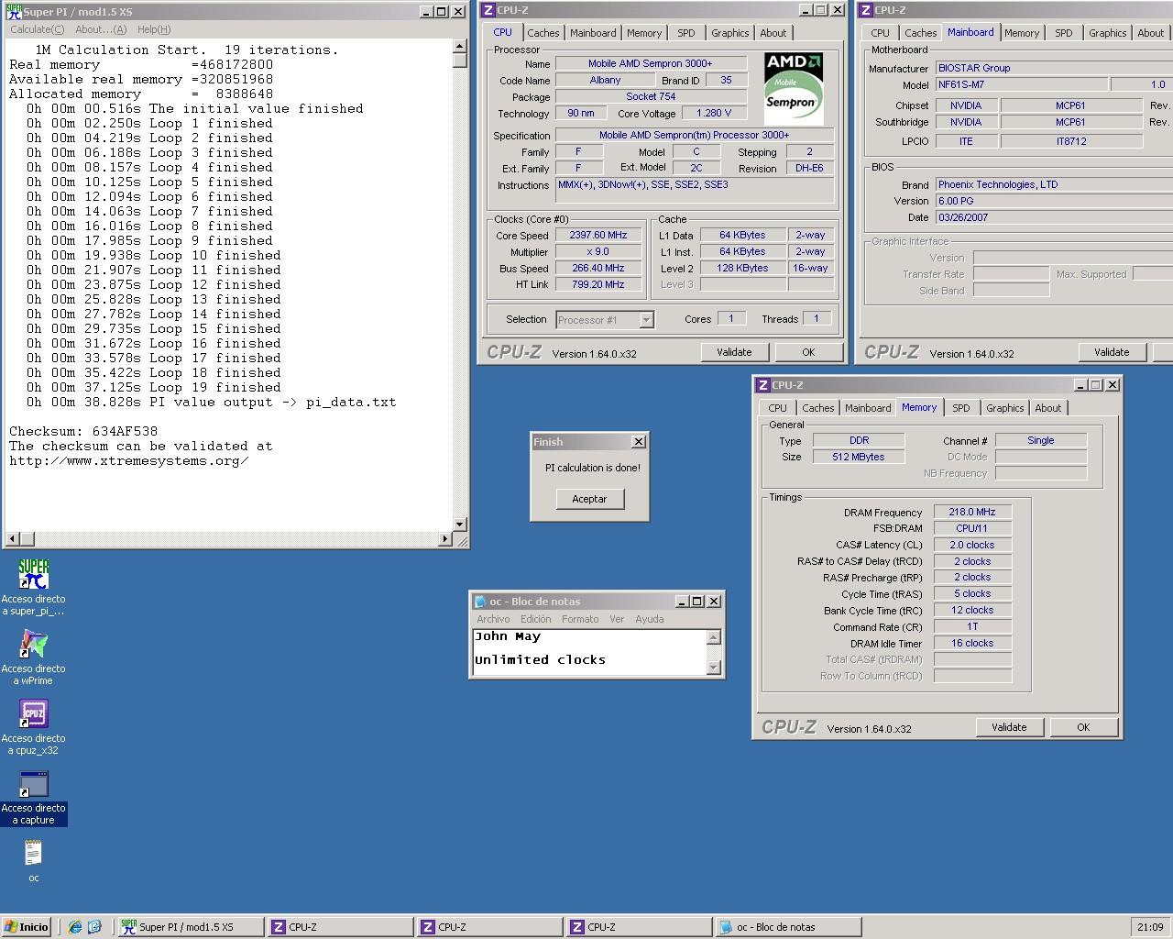Open the Processor #1 selection dropdown
Viewport: 1173px width, 939px height.
tap(646, 320)
